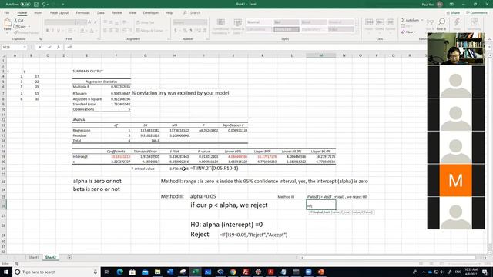Click the Copy button
The image size is (493, 277).
[x=20, y=27]
